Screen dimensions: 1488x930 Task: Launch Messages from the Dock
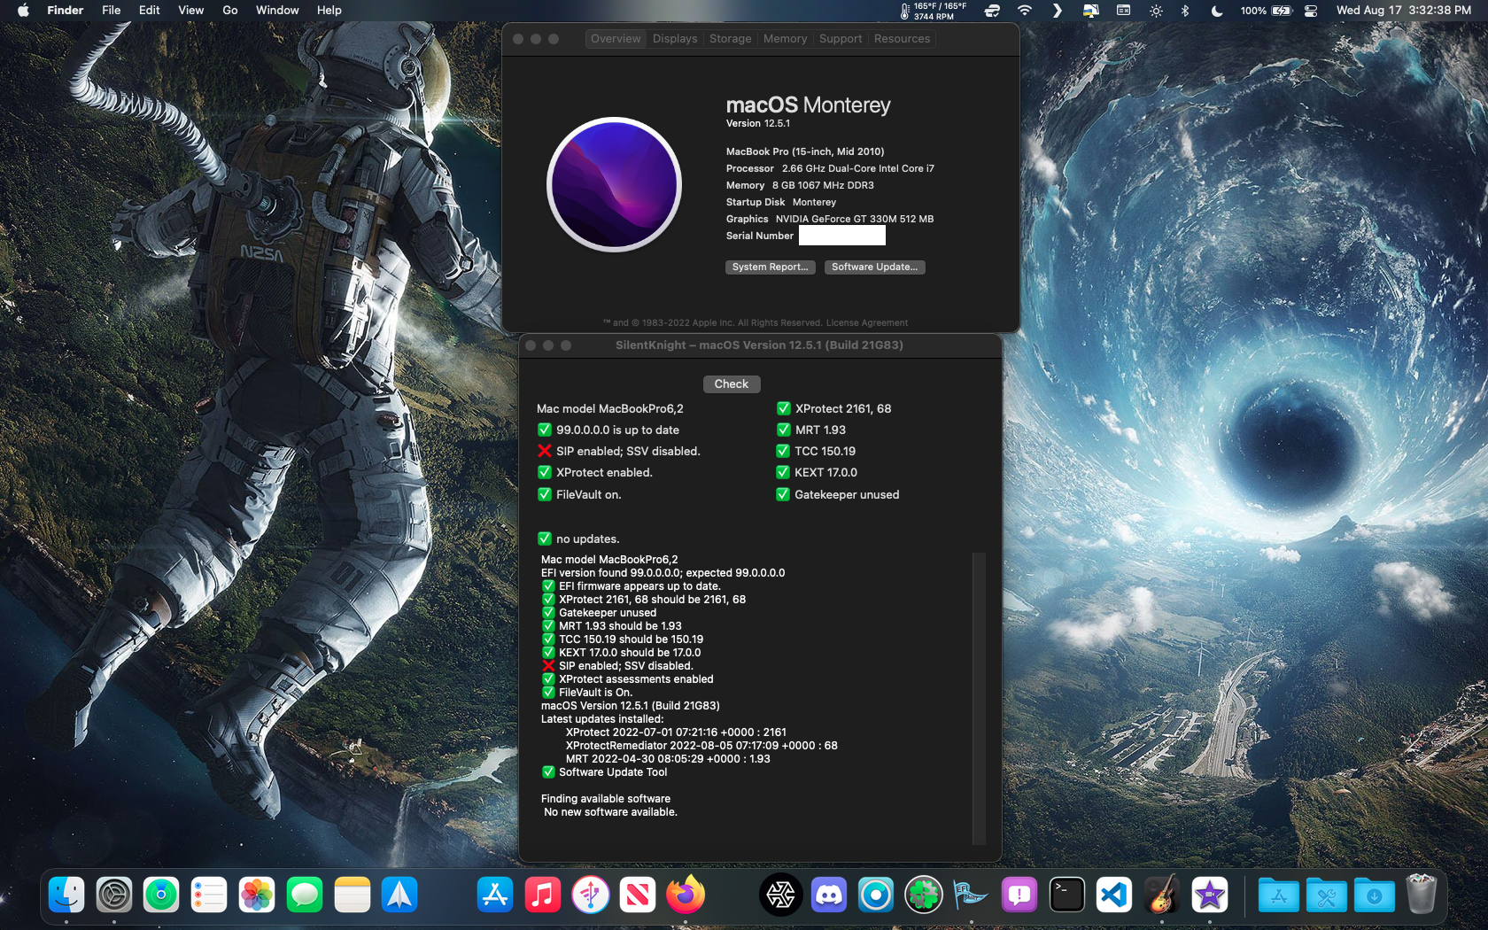click(305, 895)
